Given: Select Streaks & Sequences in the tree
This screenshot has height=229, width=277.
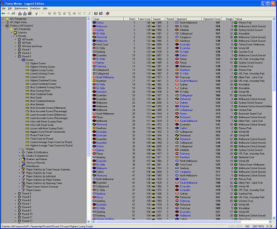Looking at the screenshot, I should pos(37,156).
